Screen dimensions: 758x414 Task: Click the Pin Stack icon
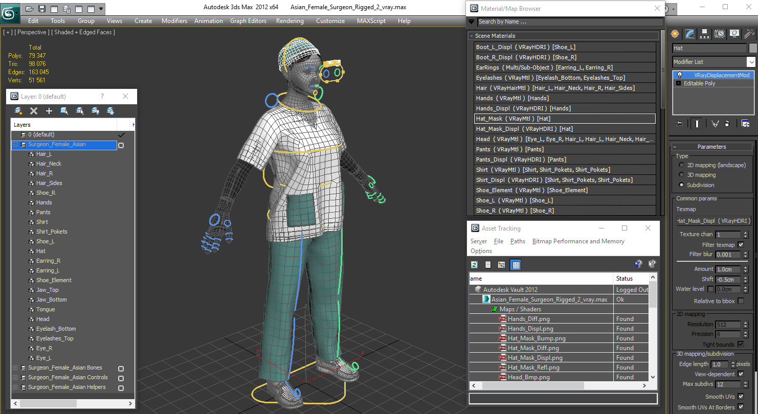679,123
